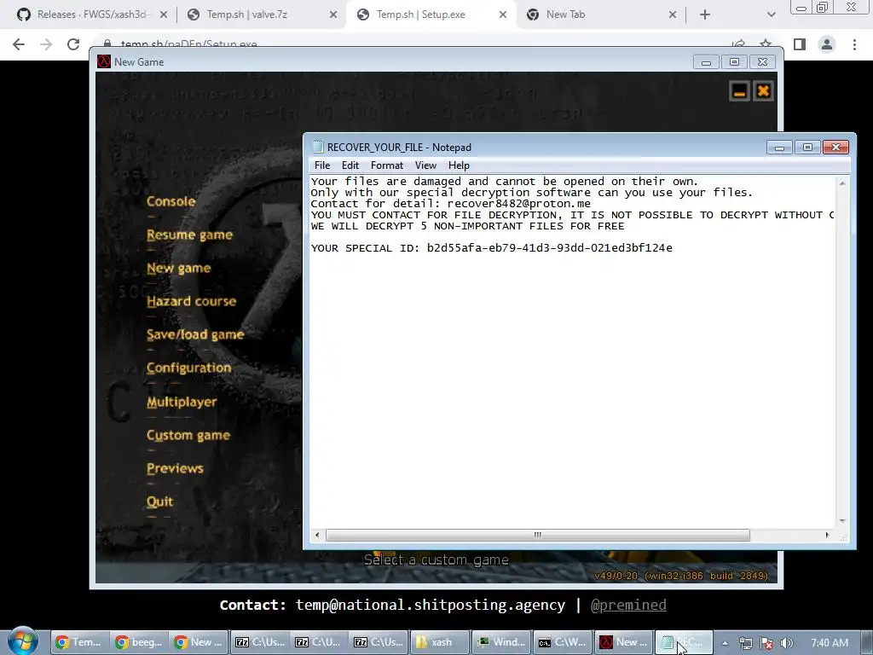Click the YOUR SPECIAL ID line
Screen dimensions: 873x655
tap(491, 248)
